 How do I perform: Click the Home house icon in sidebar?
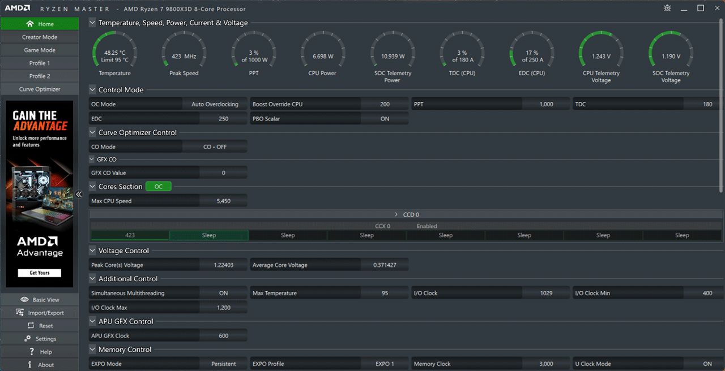pyautogui.click(x=30, y=24)
